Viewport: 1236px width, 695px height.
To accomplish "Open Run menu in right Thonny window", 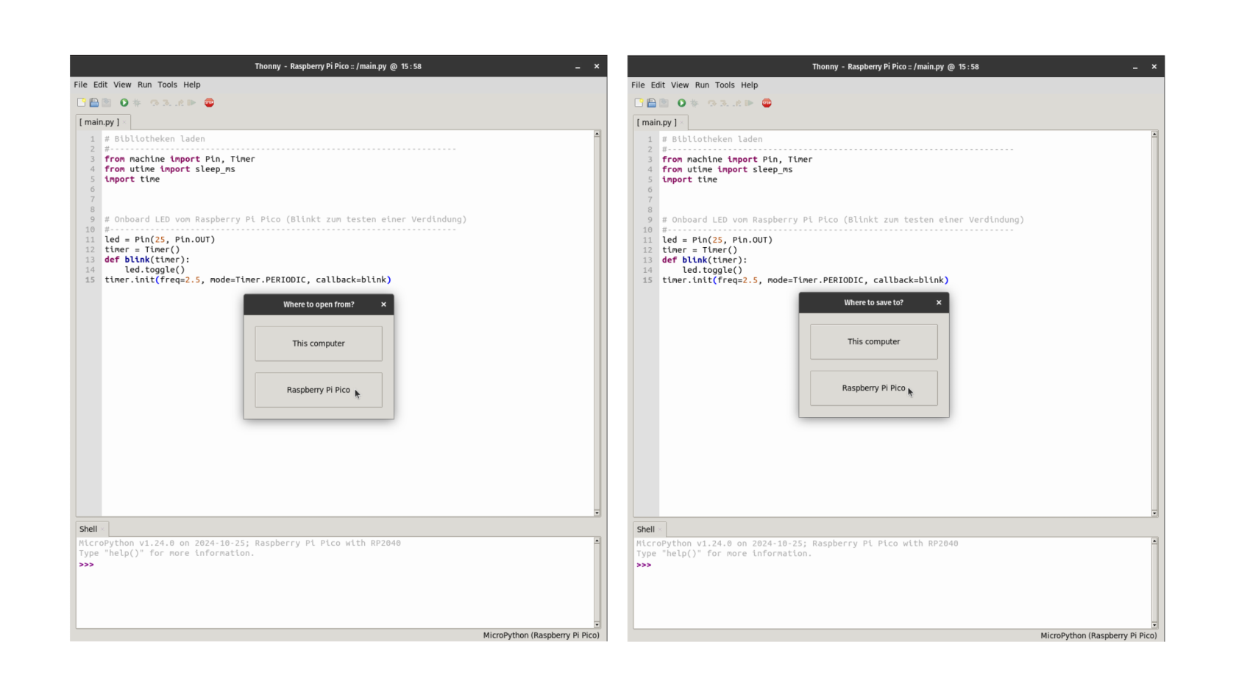I will pos(702,85).
